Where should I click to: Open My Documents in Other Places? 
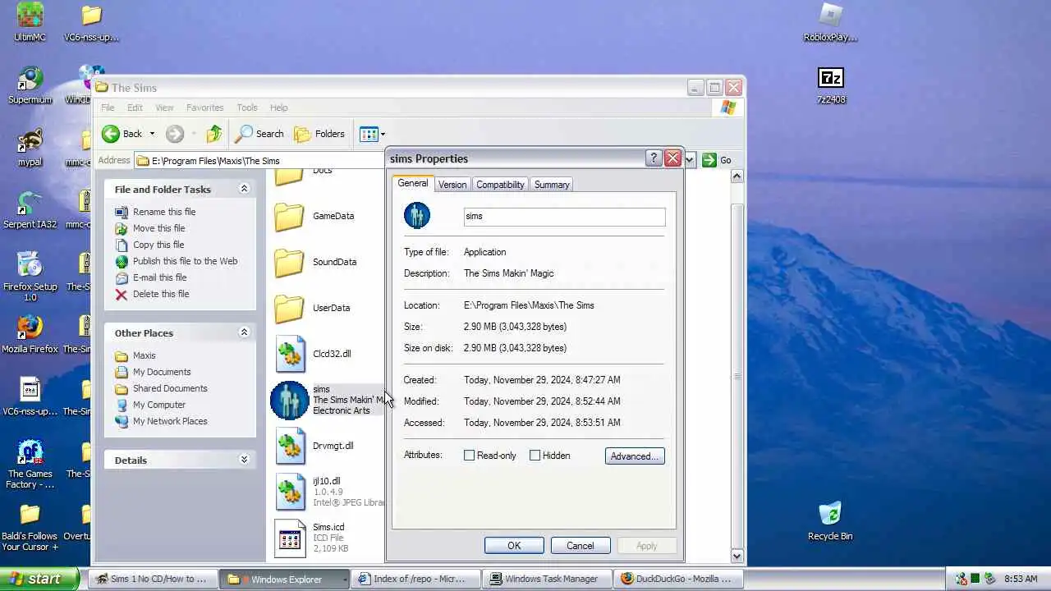point(162,372)
